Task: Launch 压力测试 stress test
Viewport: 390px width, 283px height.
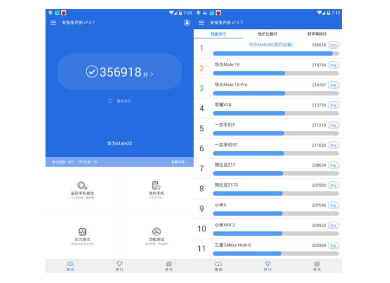Action: click(82, 232)
